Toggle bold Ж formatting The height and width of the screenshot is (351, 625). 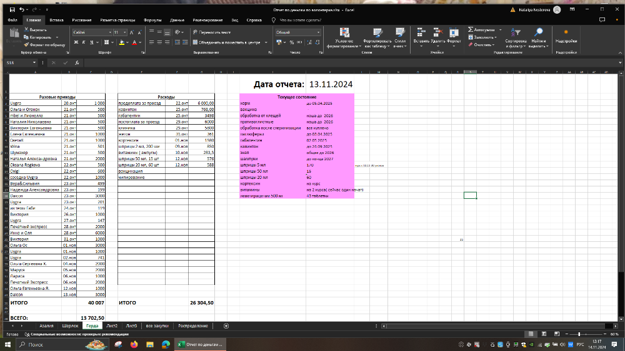coord(75,42)
